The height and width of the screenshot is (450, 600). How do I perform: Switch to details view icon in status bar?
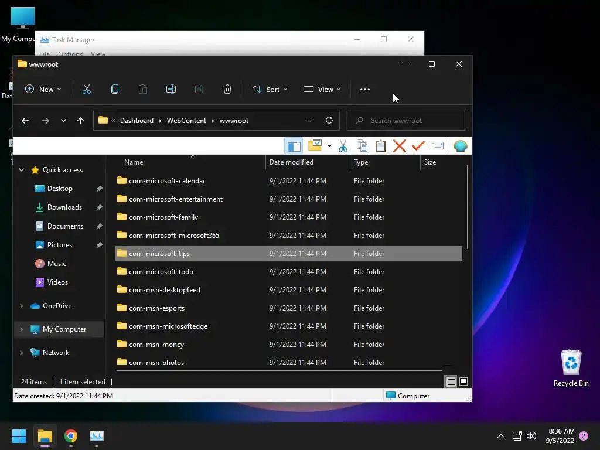pyautogui.click(x=451, y=381)
